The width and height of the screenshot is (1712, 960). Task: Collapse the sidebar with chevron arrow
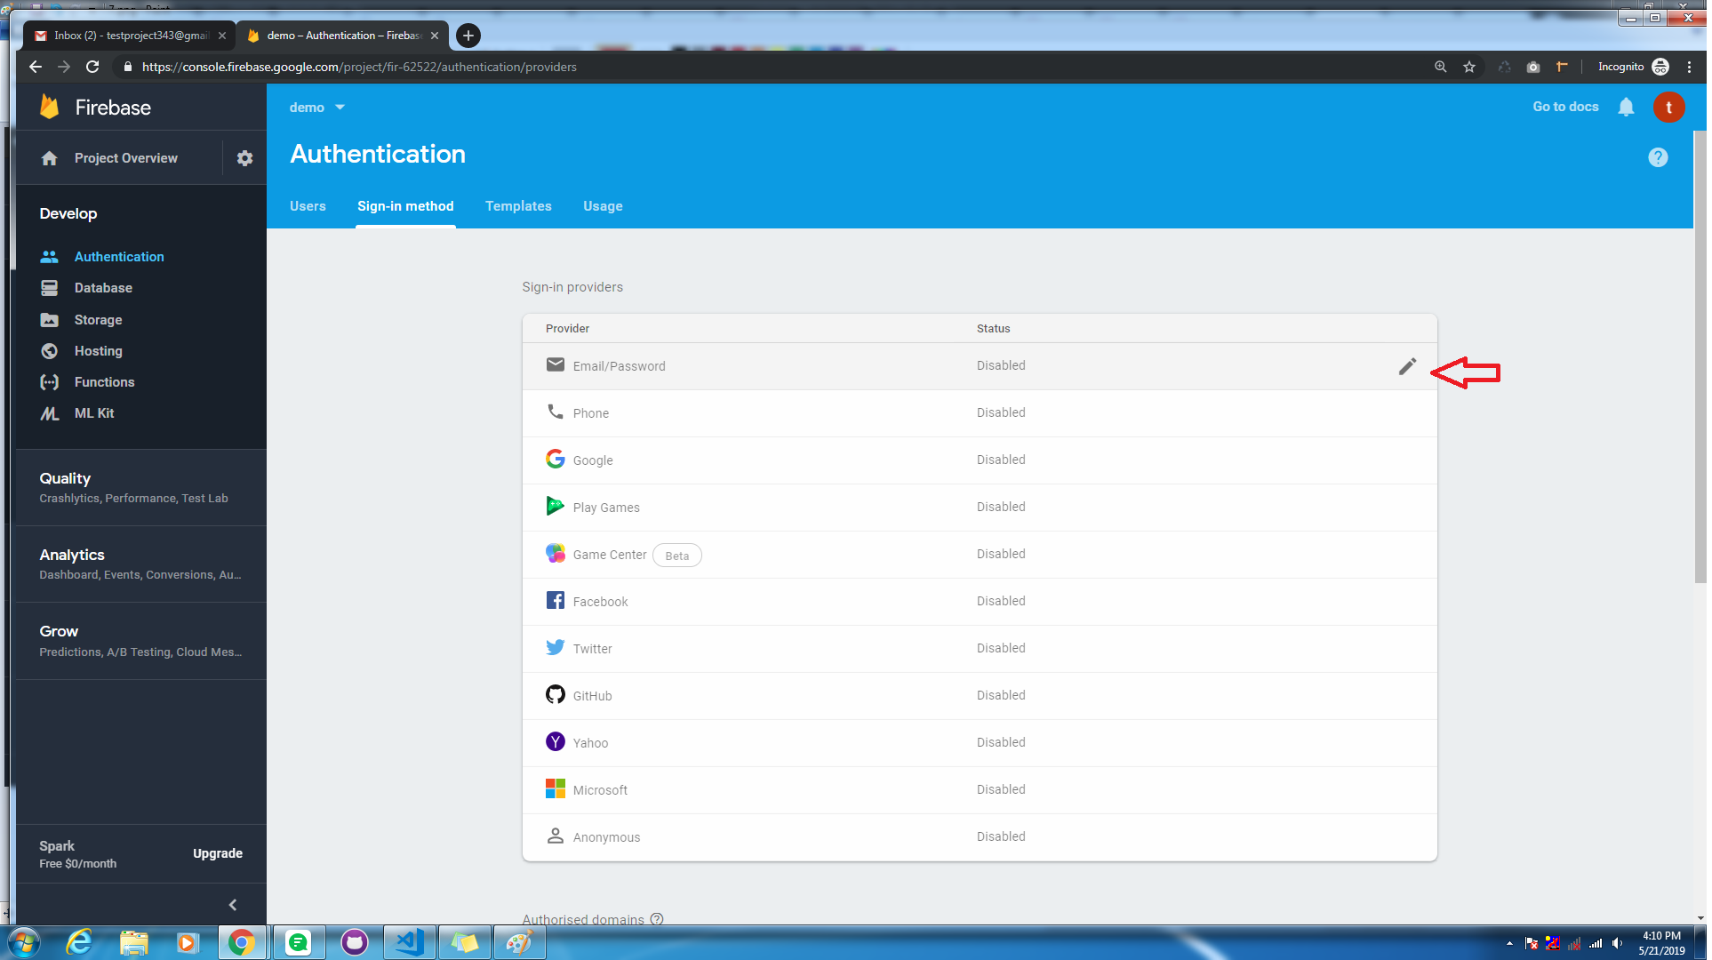point(233,907)
